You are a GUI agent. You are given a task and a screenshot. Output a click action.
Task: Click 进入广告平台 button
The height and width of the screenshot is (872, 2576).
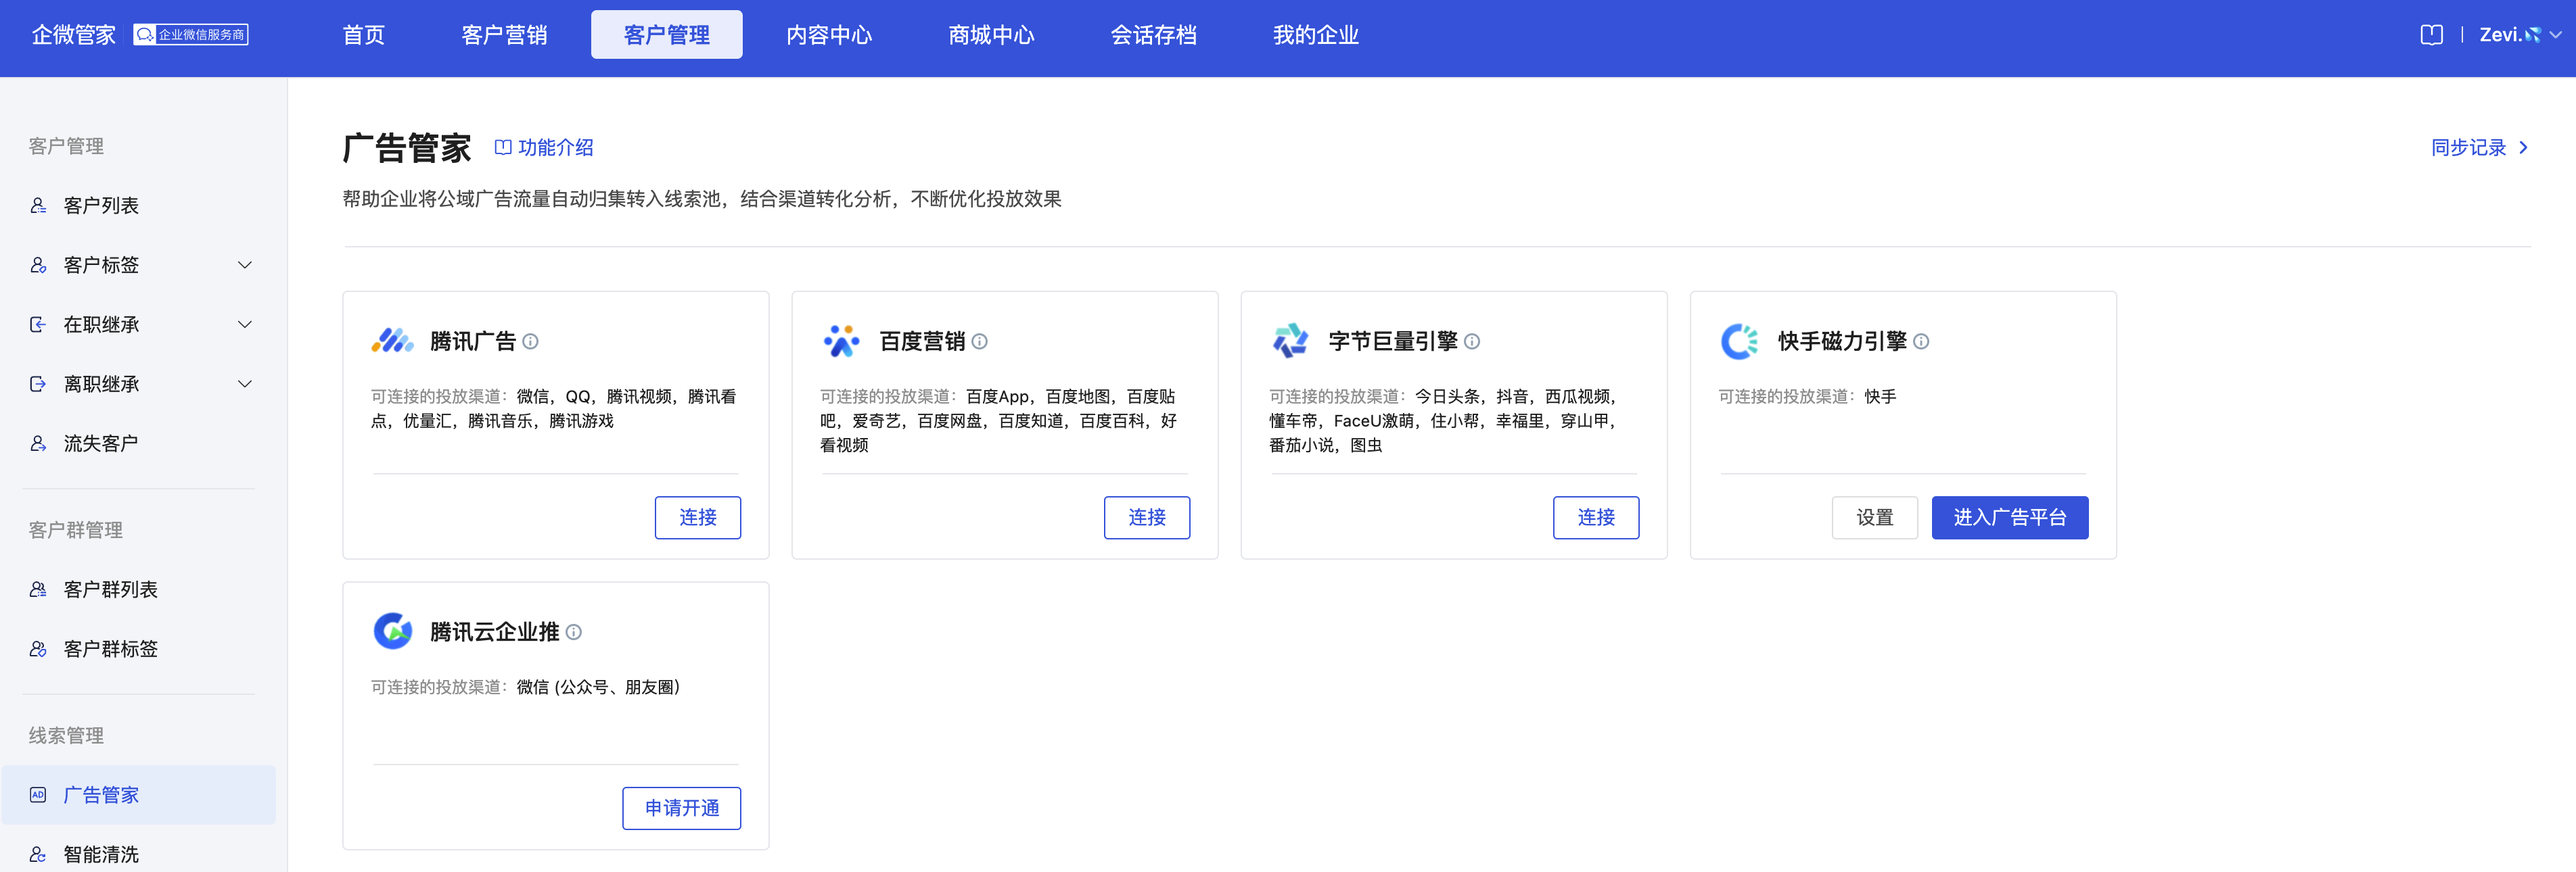(2010, 517)
